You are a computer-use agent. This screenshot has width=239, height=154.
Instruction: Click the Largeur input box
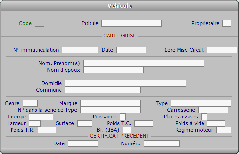(35, 123)
